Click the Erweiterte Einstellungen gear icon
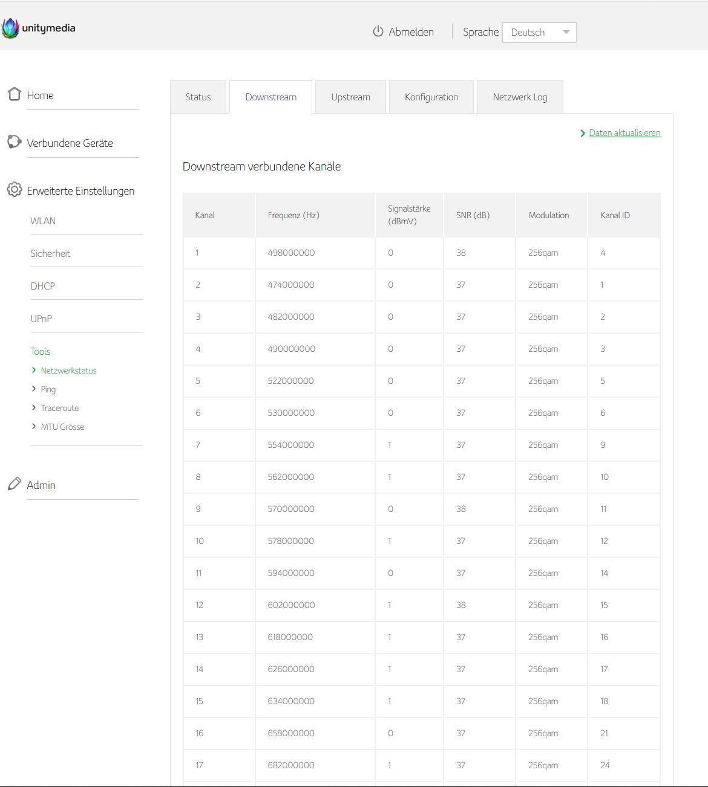Screen dimensions: 708x787 click(x=15, y=190)
